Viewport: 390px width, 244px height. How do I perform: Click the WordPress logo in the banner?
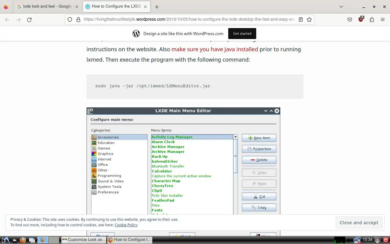pos(136,34)
